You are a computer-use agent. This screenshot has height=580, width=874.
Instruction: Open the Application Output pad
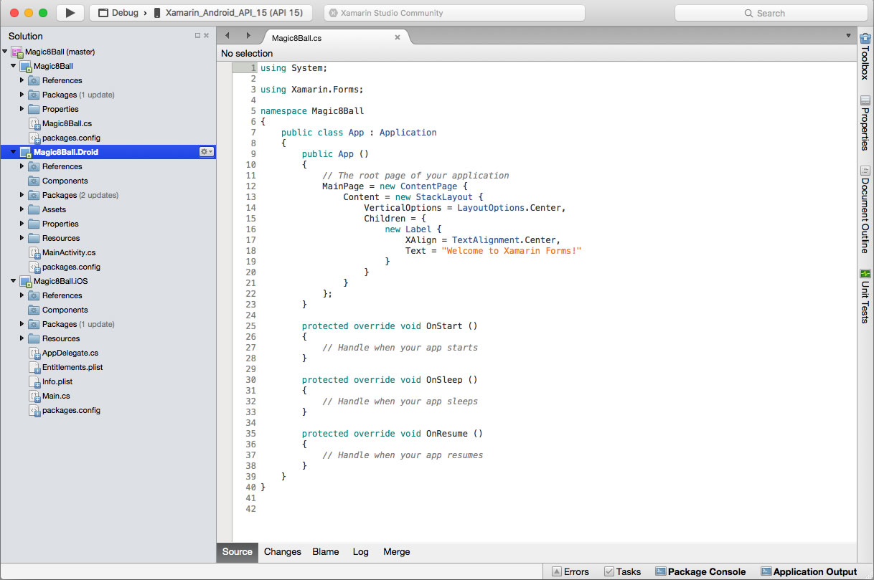[809, 571]
